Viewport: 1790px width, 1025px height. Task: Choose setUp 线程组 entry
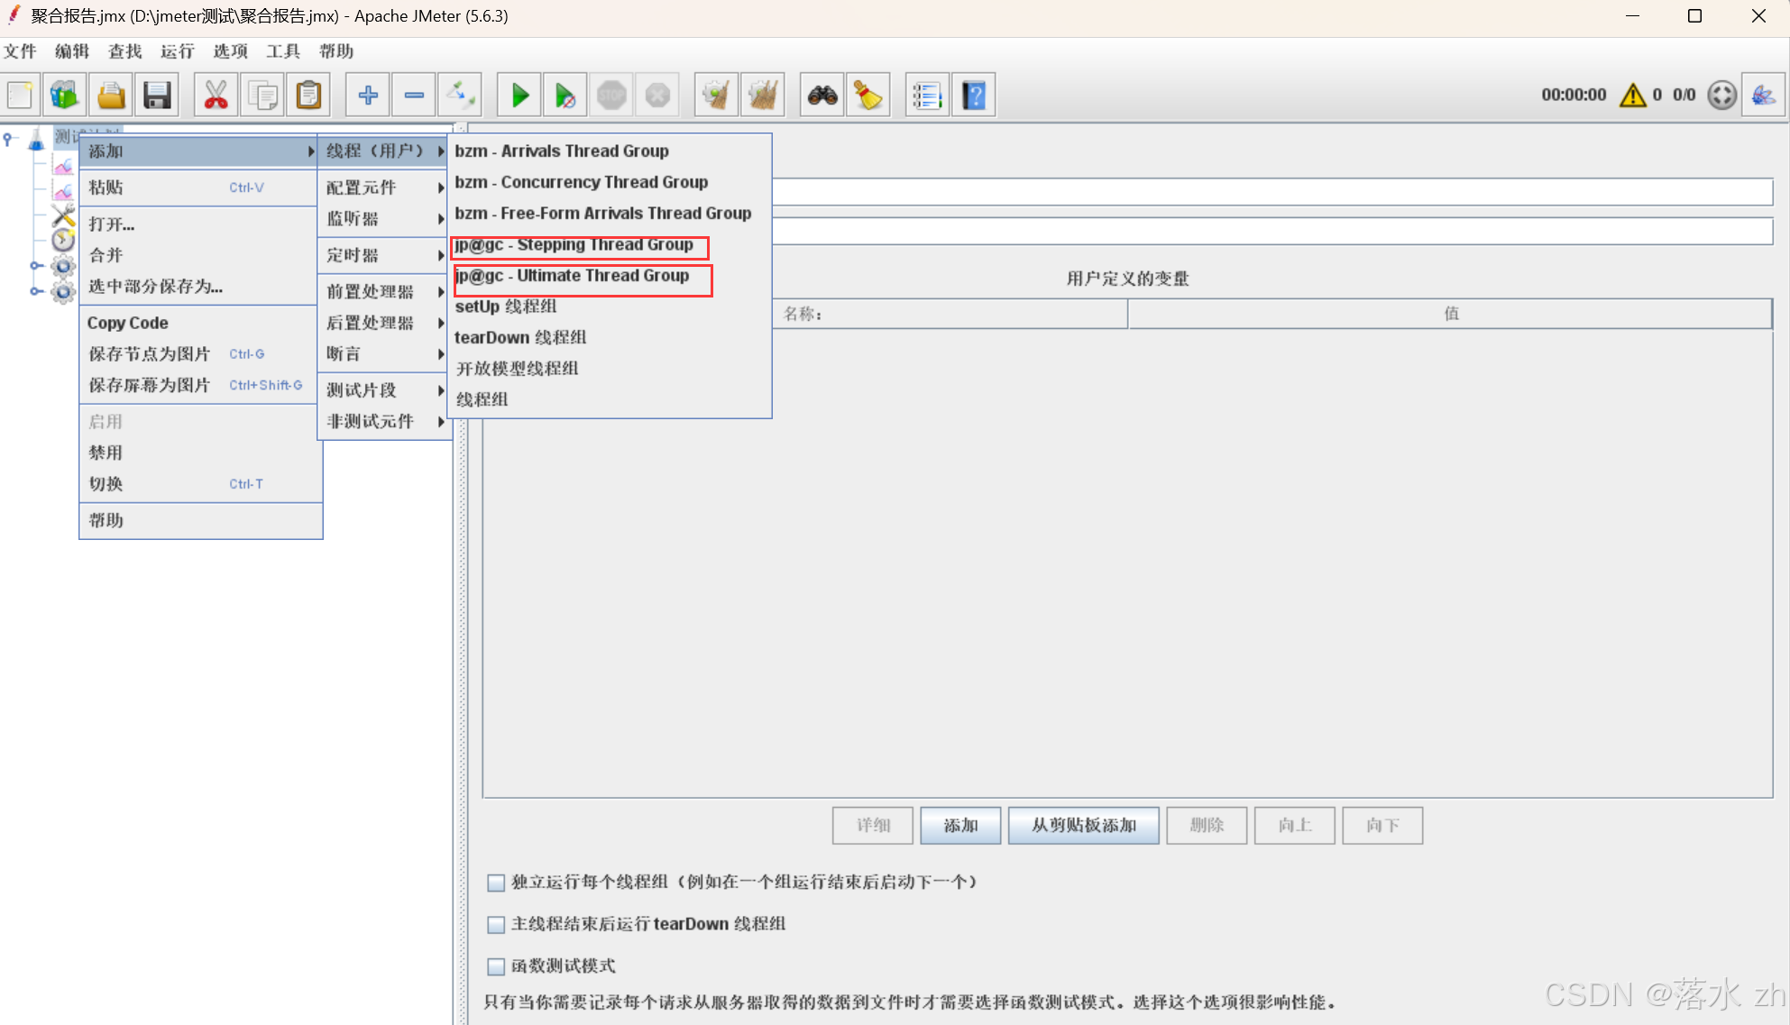(610, 307)
